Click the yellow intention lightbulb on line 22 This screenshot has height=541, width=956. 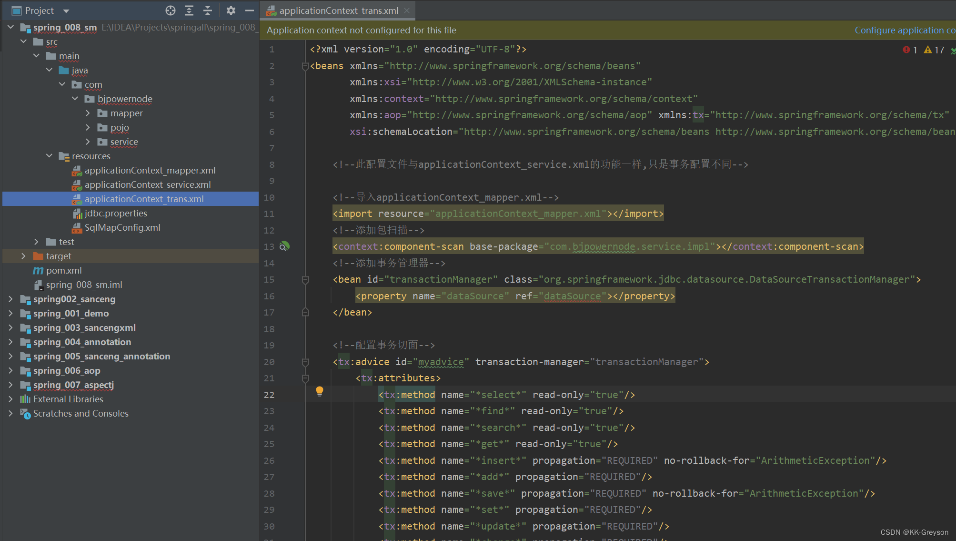click(320, 391)
